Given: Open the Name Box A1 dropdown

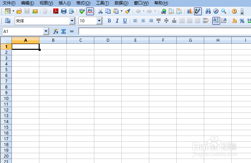Looking at the screenshot, I should (46, 32).
